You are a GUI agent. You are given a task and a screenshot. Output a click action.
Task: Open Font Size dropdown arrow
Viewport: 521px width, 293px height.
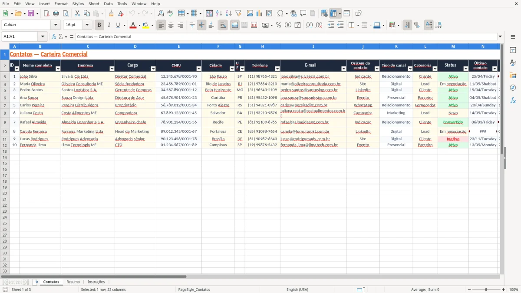point(87,25)
